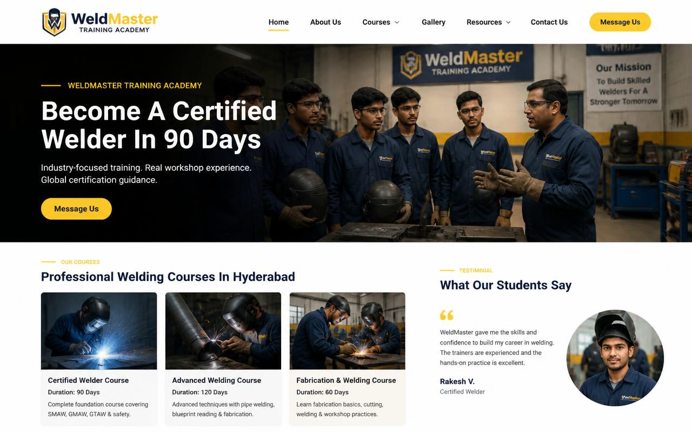Click 'Duration: 90 Days' text
This screenshot has width=692, height=432.
[74, 392]
